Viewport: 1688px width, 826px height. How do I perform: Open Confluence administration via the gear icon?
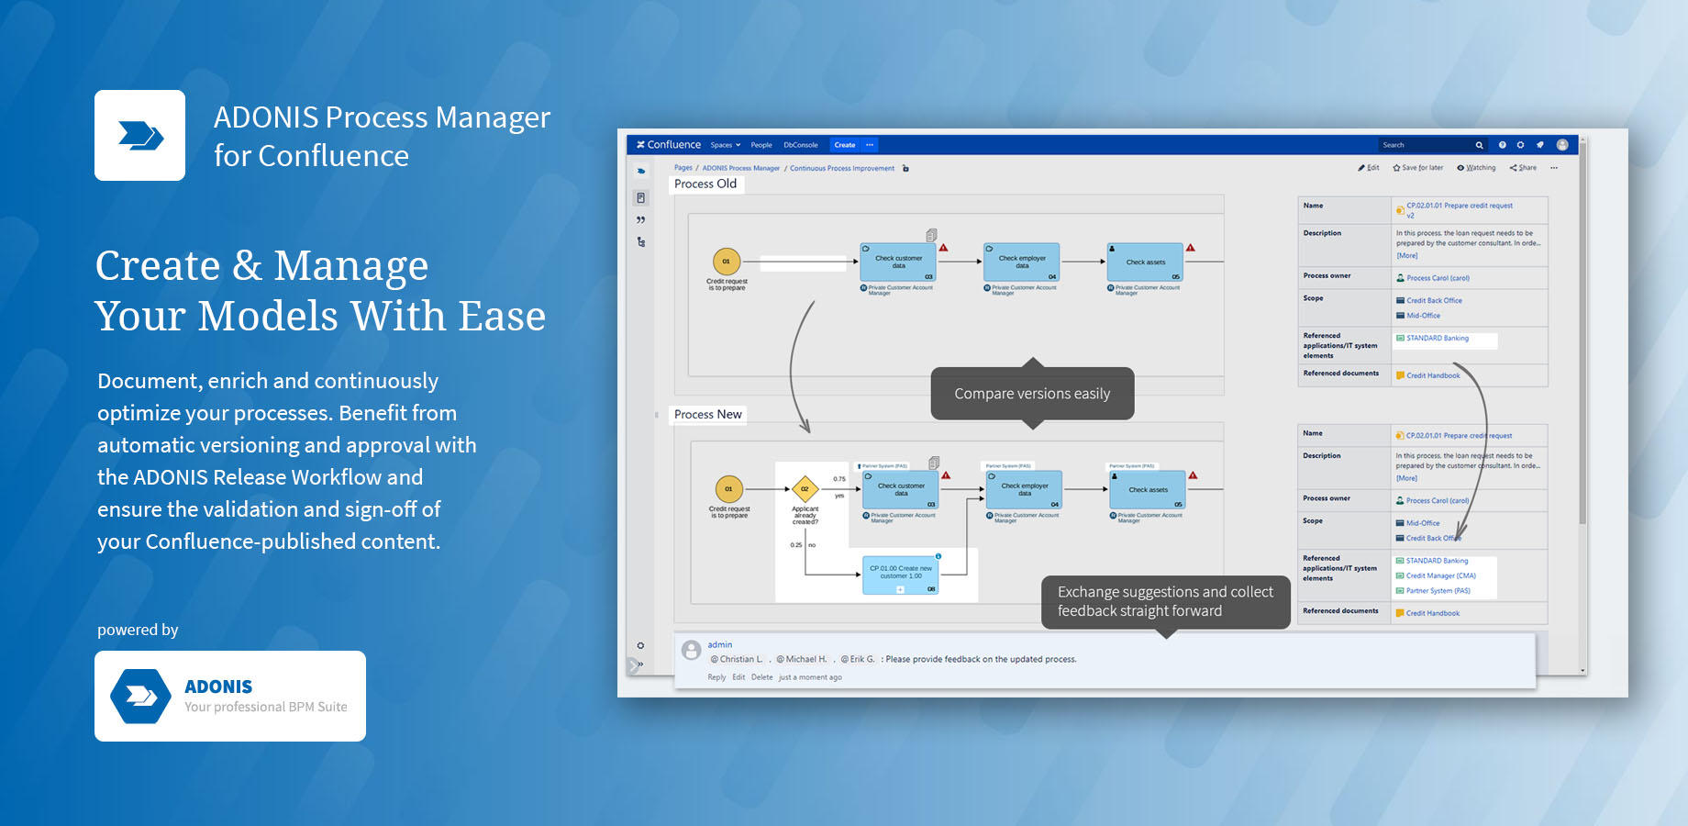[x=1521, y=145]
